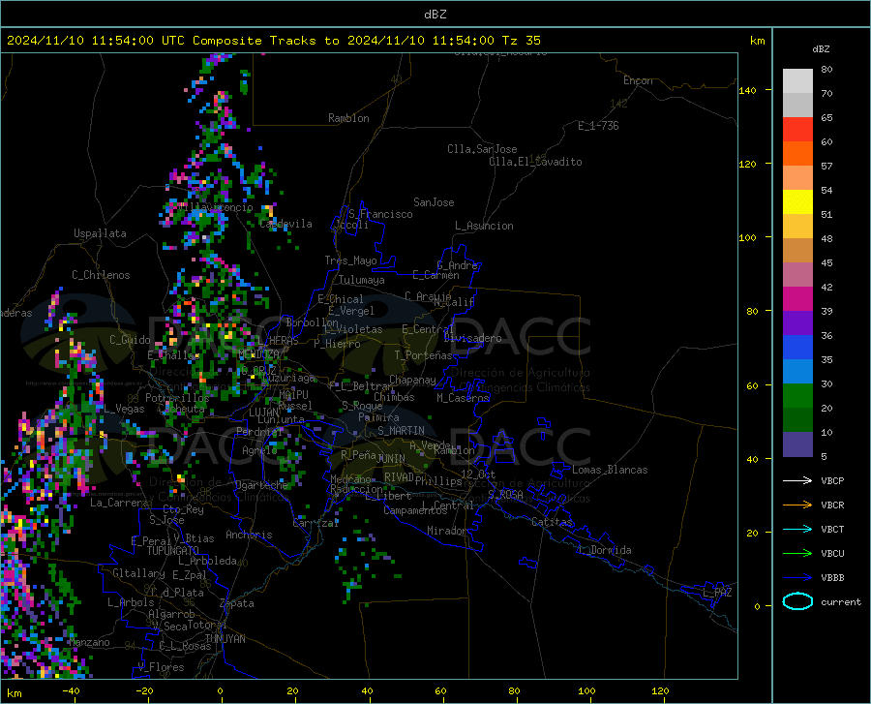The width and height of the screenshot is (871, 704).
Task: Click the cyan VBCT arrow icon
Action: coord(797,529)
